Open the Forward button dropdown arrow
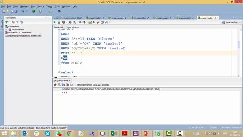Screen dimensions: 243x137 tap(44, 11)
